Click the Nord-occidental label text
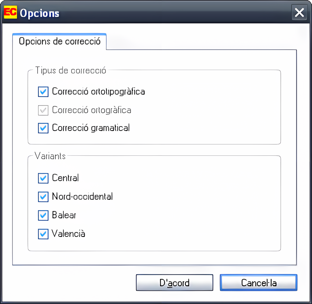Screen dimensions: 312x304 click(83, 197)
